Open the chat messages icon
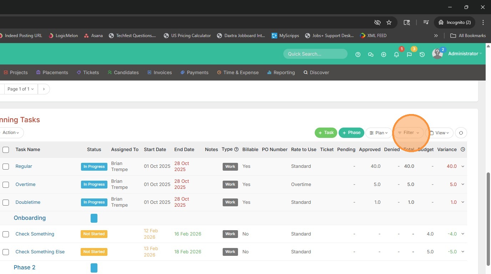This screenshot has width=491, height=274. (x=371, y=55)
